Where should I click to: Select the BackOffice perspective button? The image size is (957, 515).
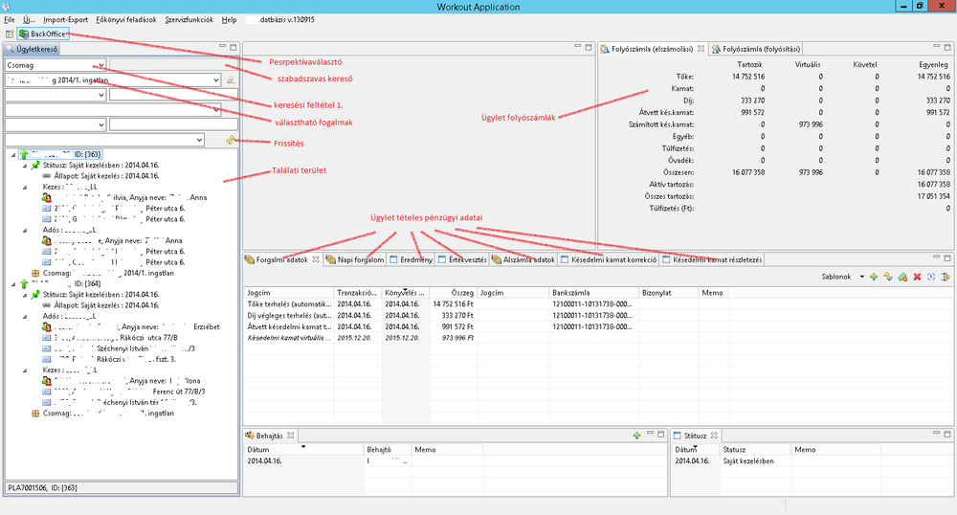[x=43, y=34]
